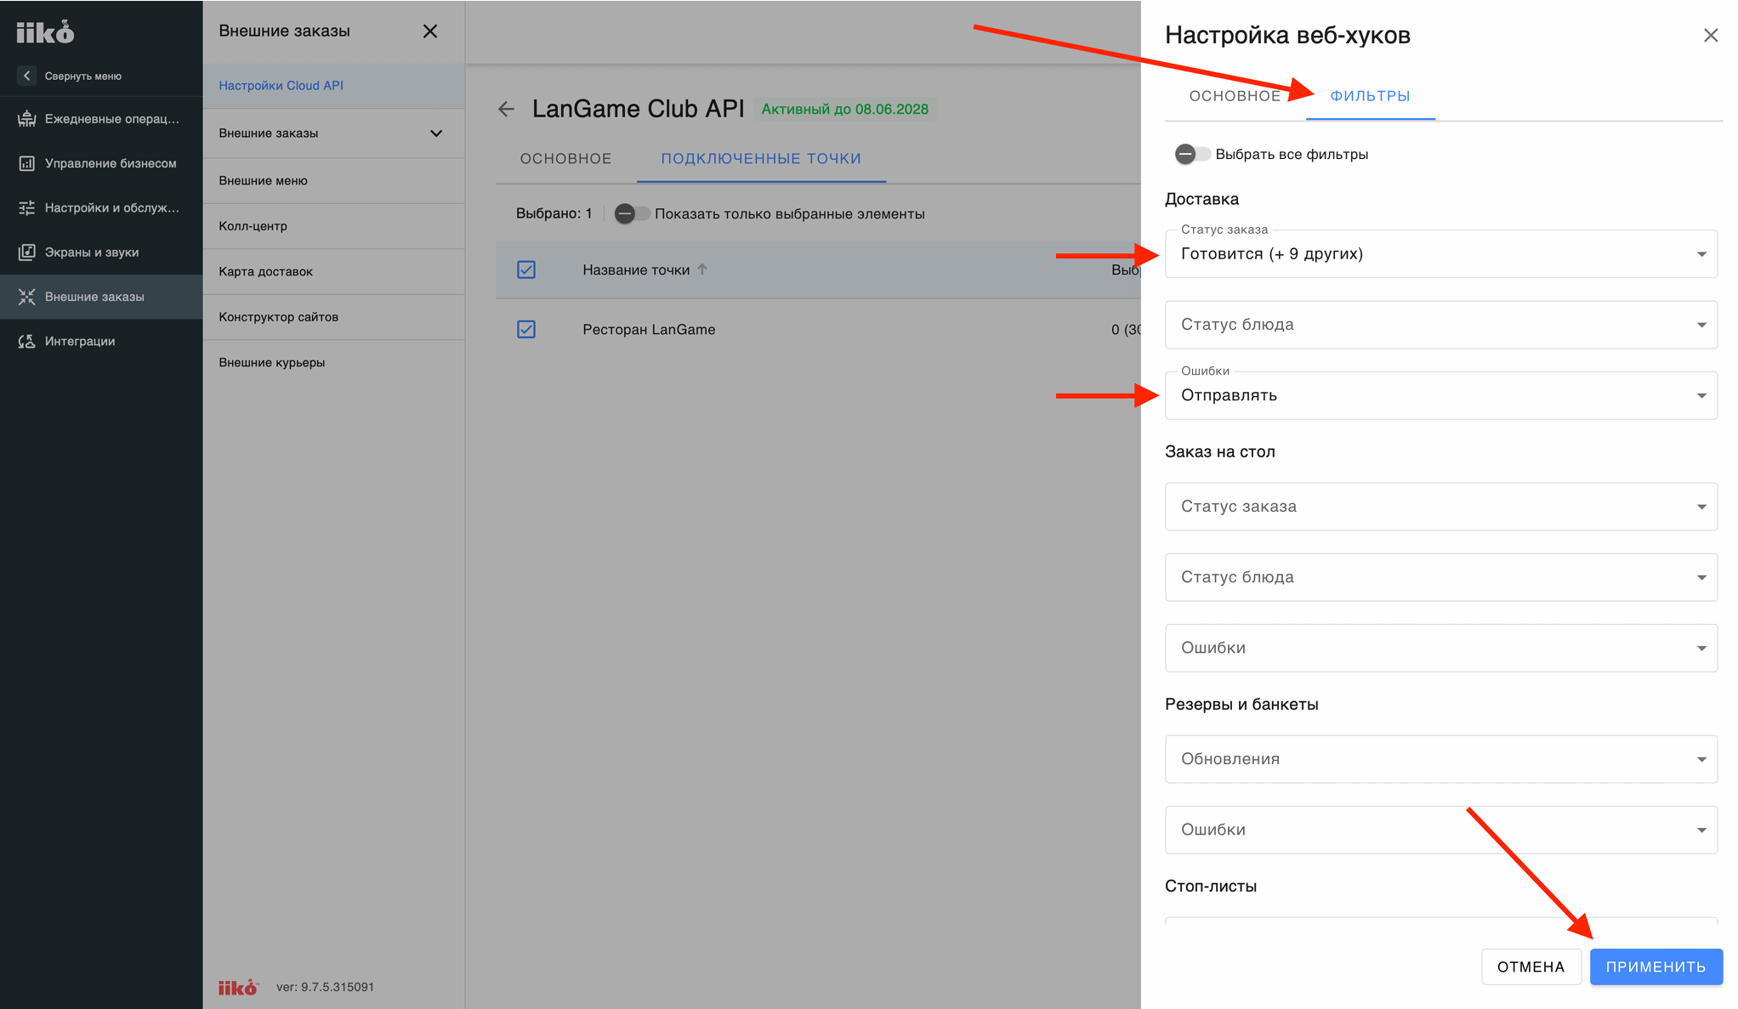Open Settings and maintenance sliders icon
1738x1009 pixels.
(27, 207)
